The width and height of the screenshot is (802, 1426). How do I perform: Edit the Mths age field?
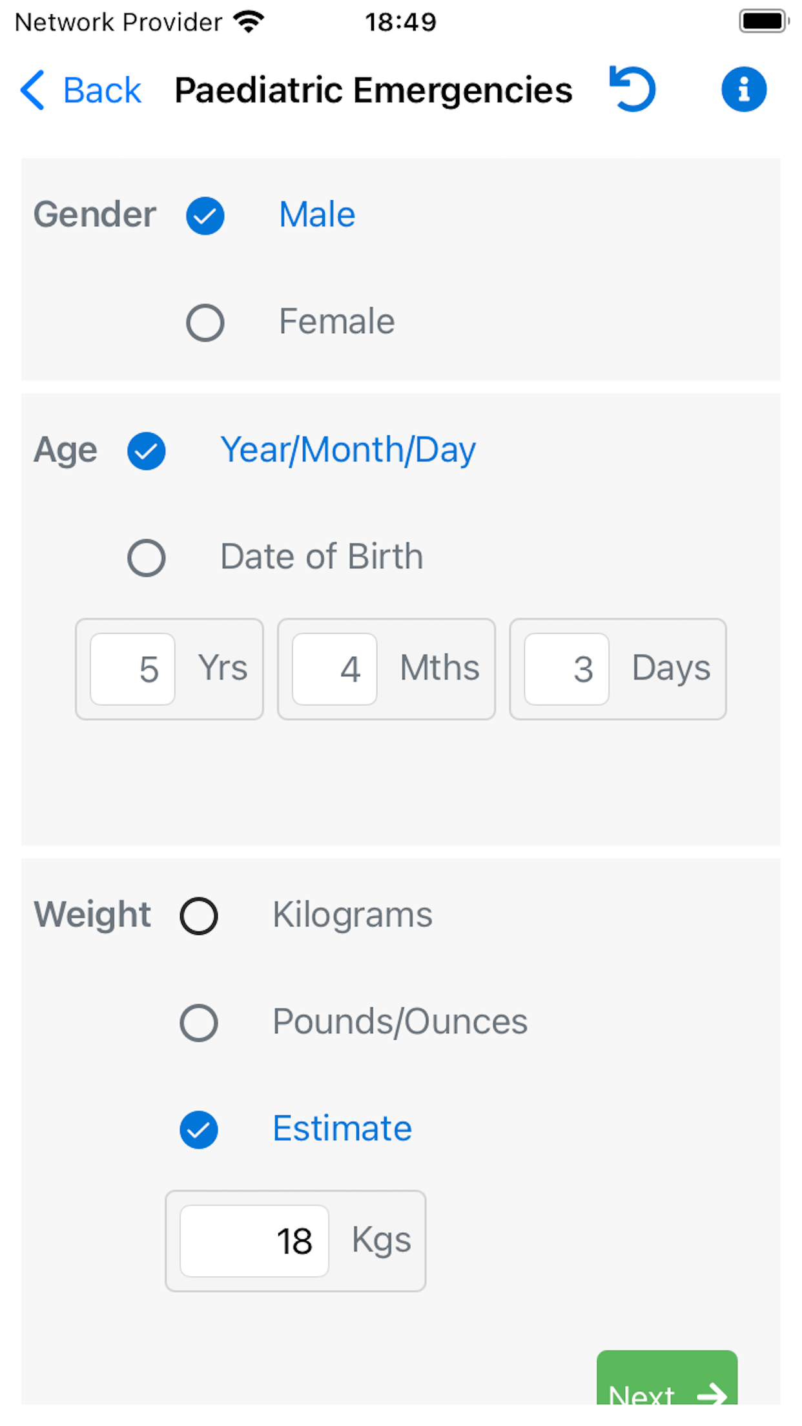(x=334, y=669)
